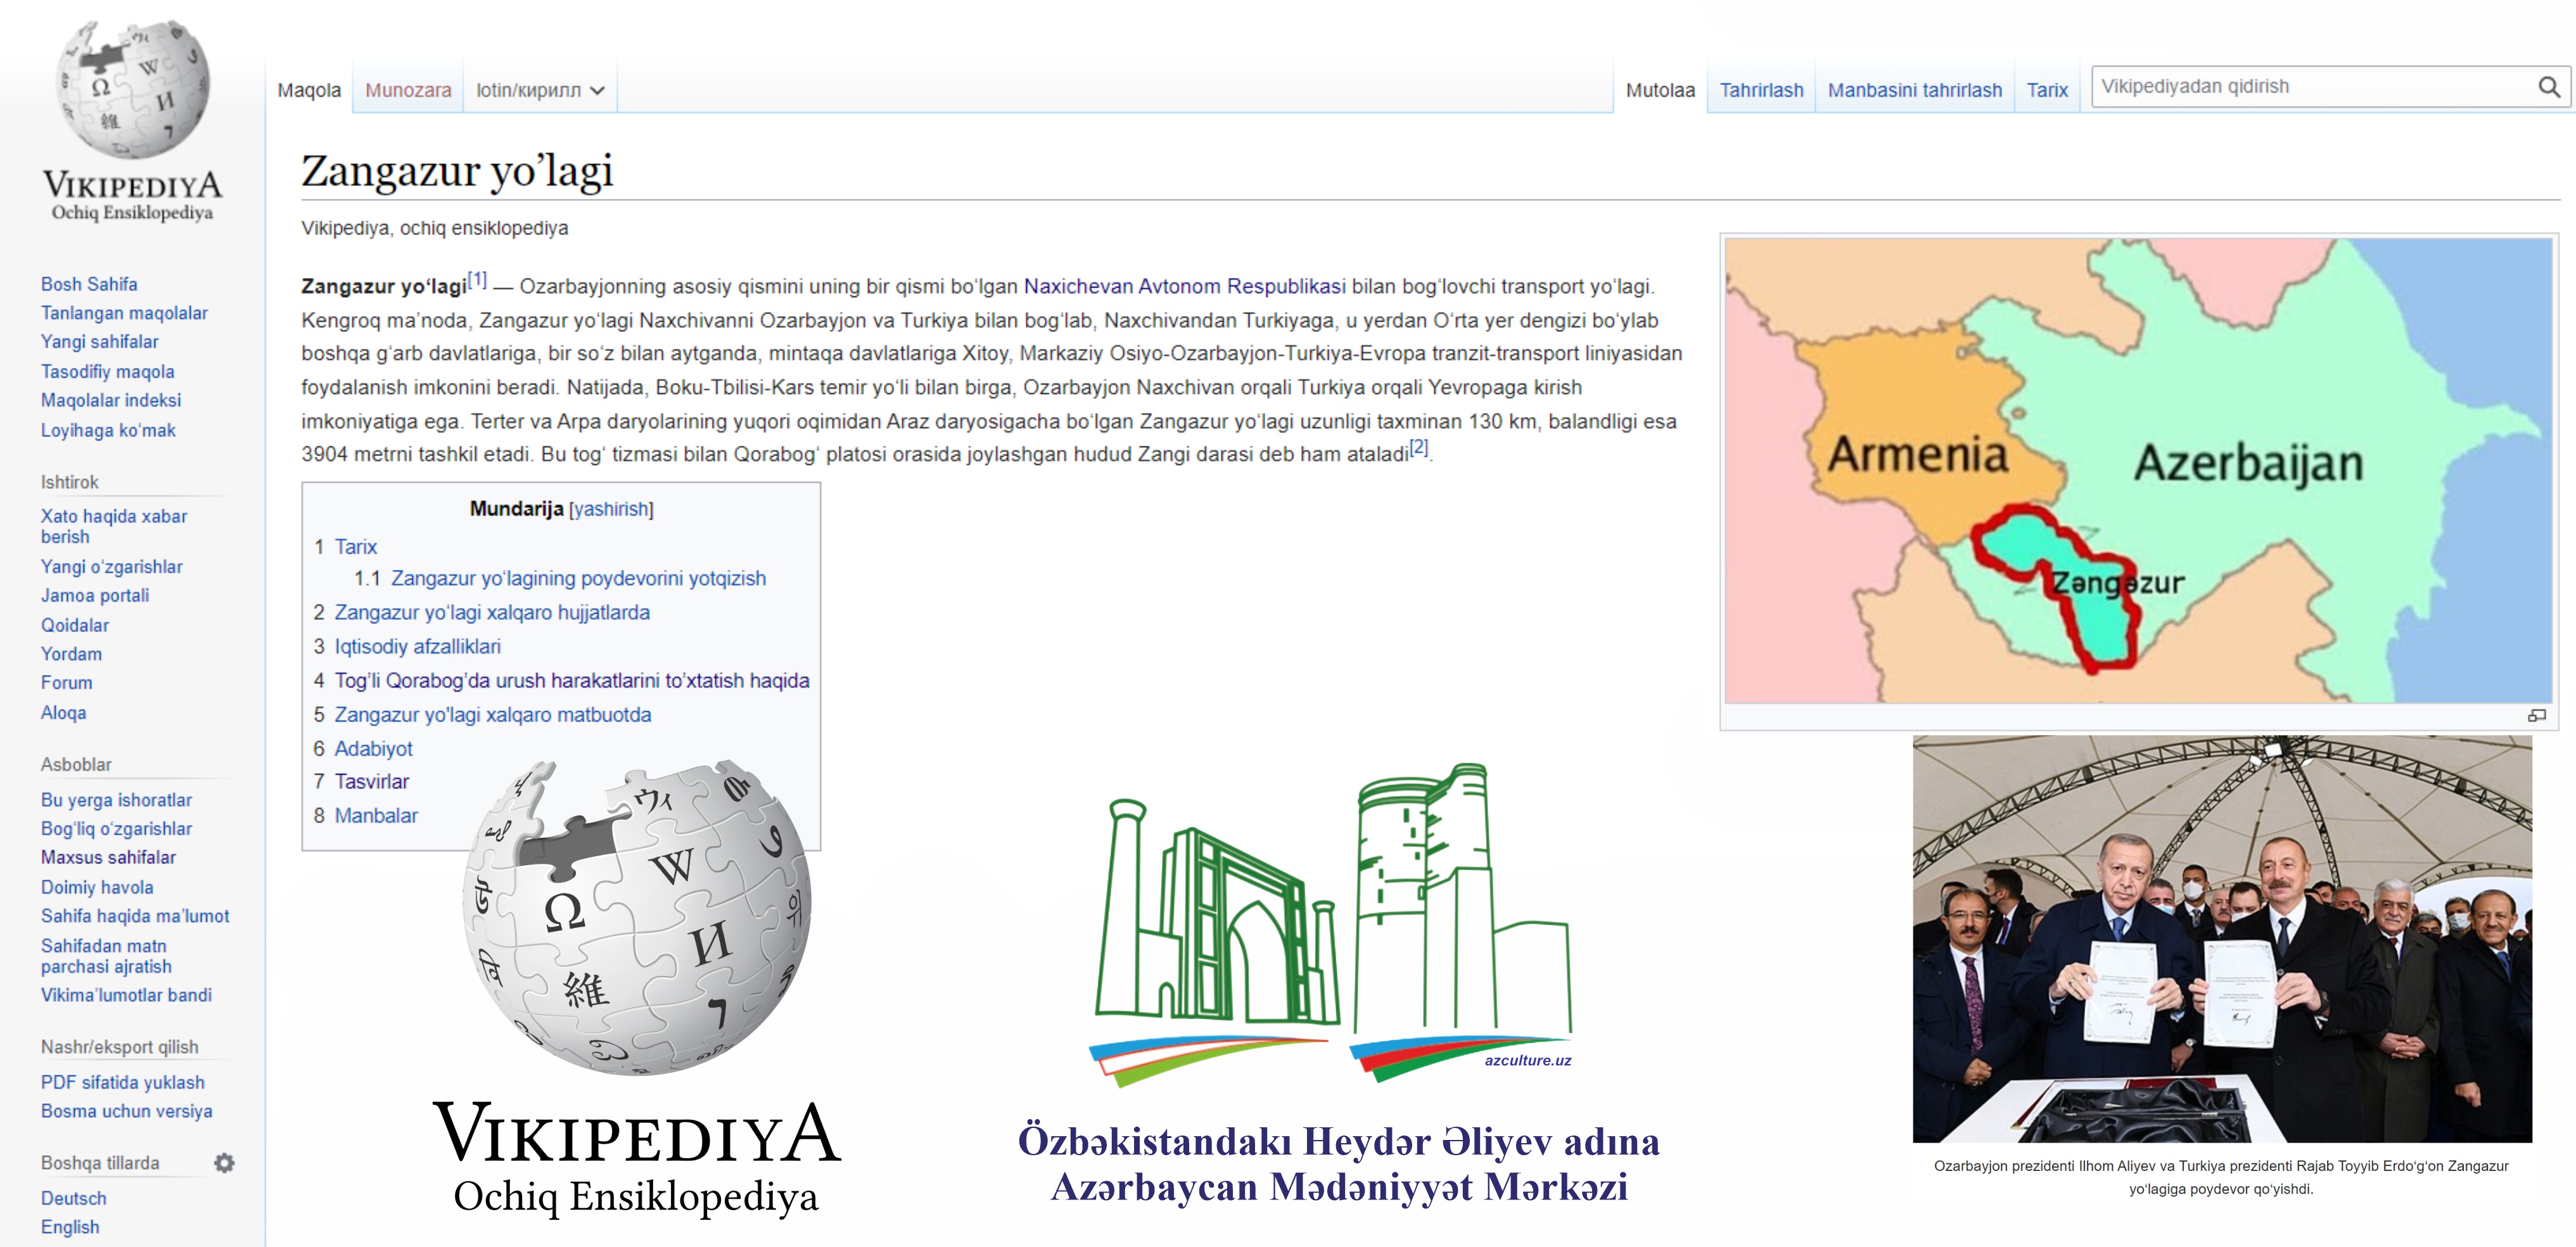This screenshot has height=1247, width=2576.
Task: Expand lotin/кирилл script dropdown
Action: (x=540, y=90)
